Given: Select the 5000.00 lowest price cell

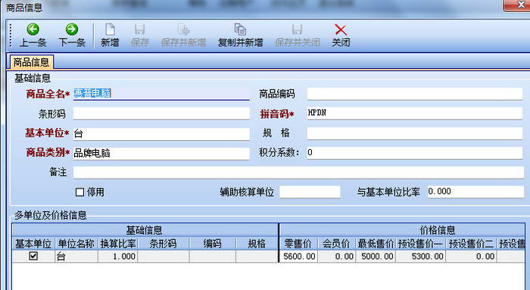Looking at the screenshot, I should 376,257.
